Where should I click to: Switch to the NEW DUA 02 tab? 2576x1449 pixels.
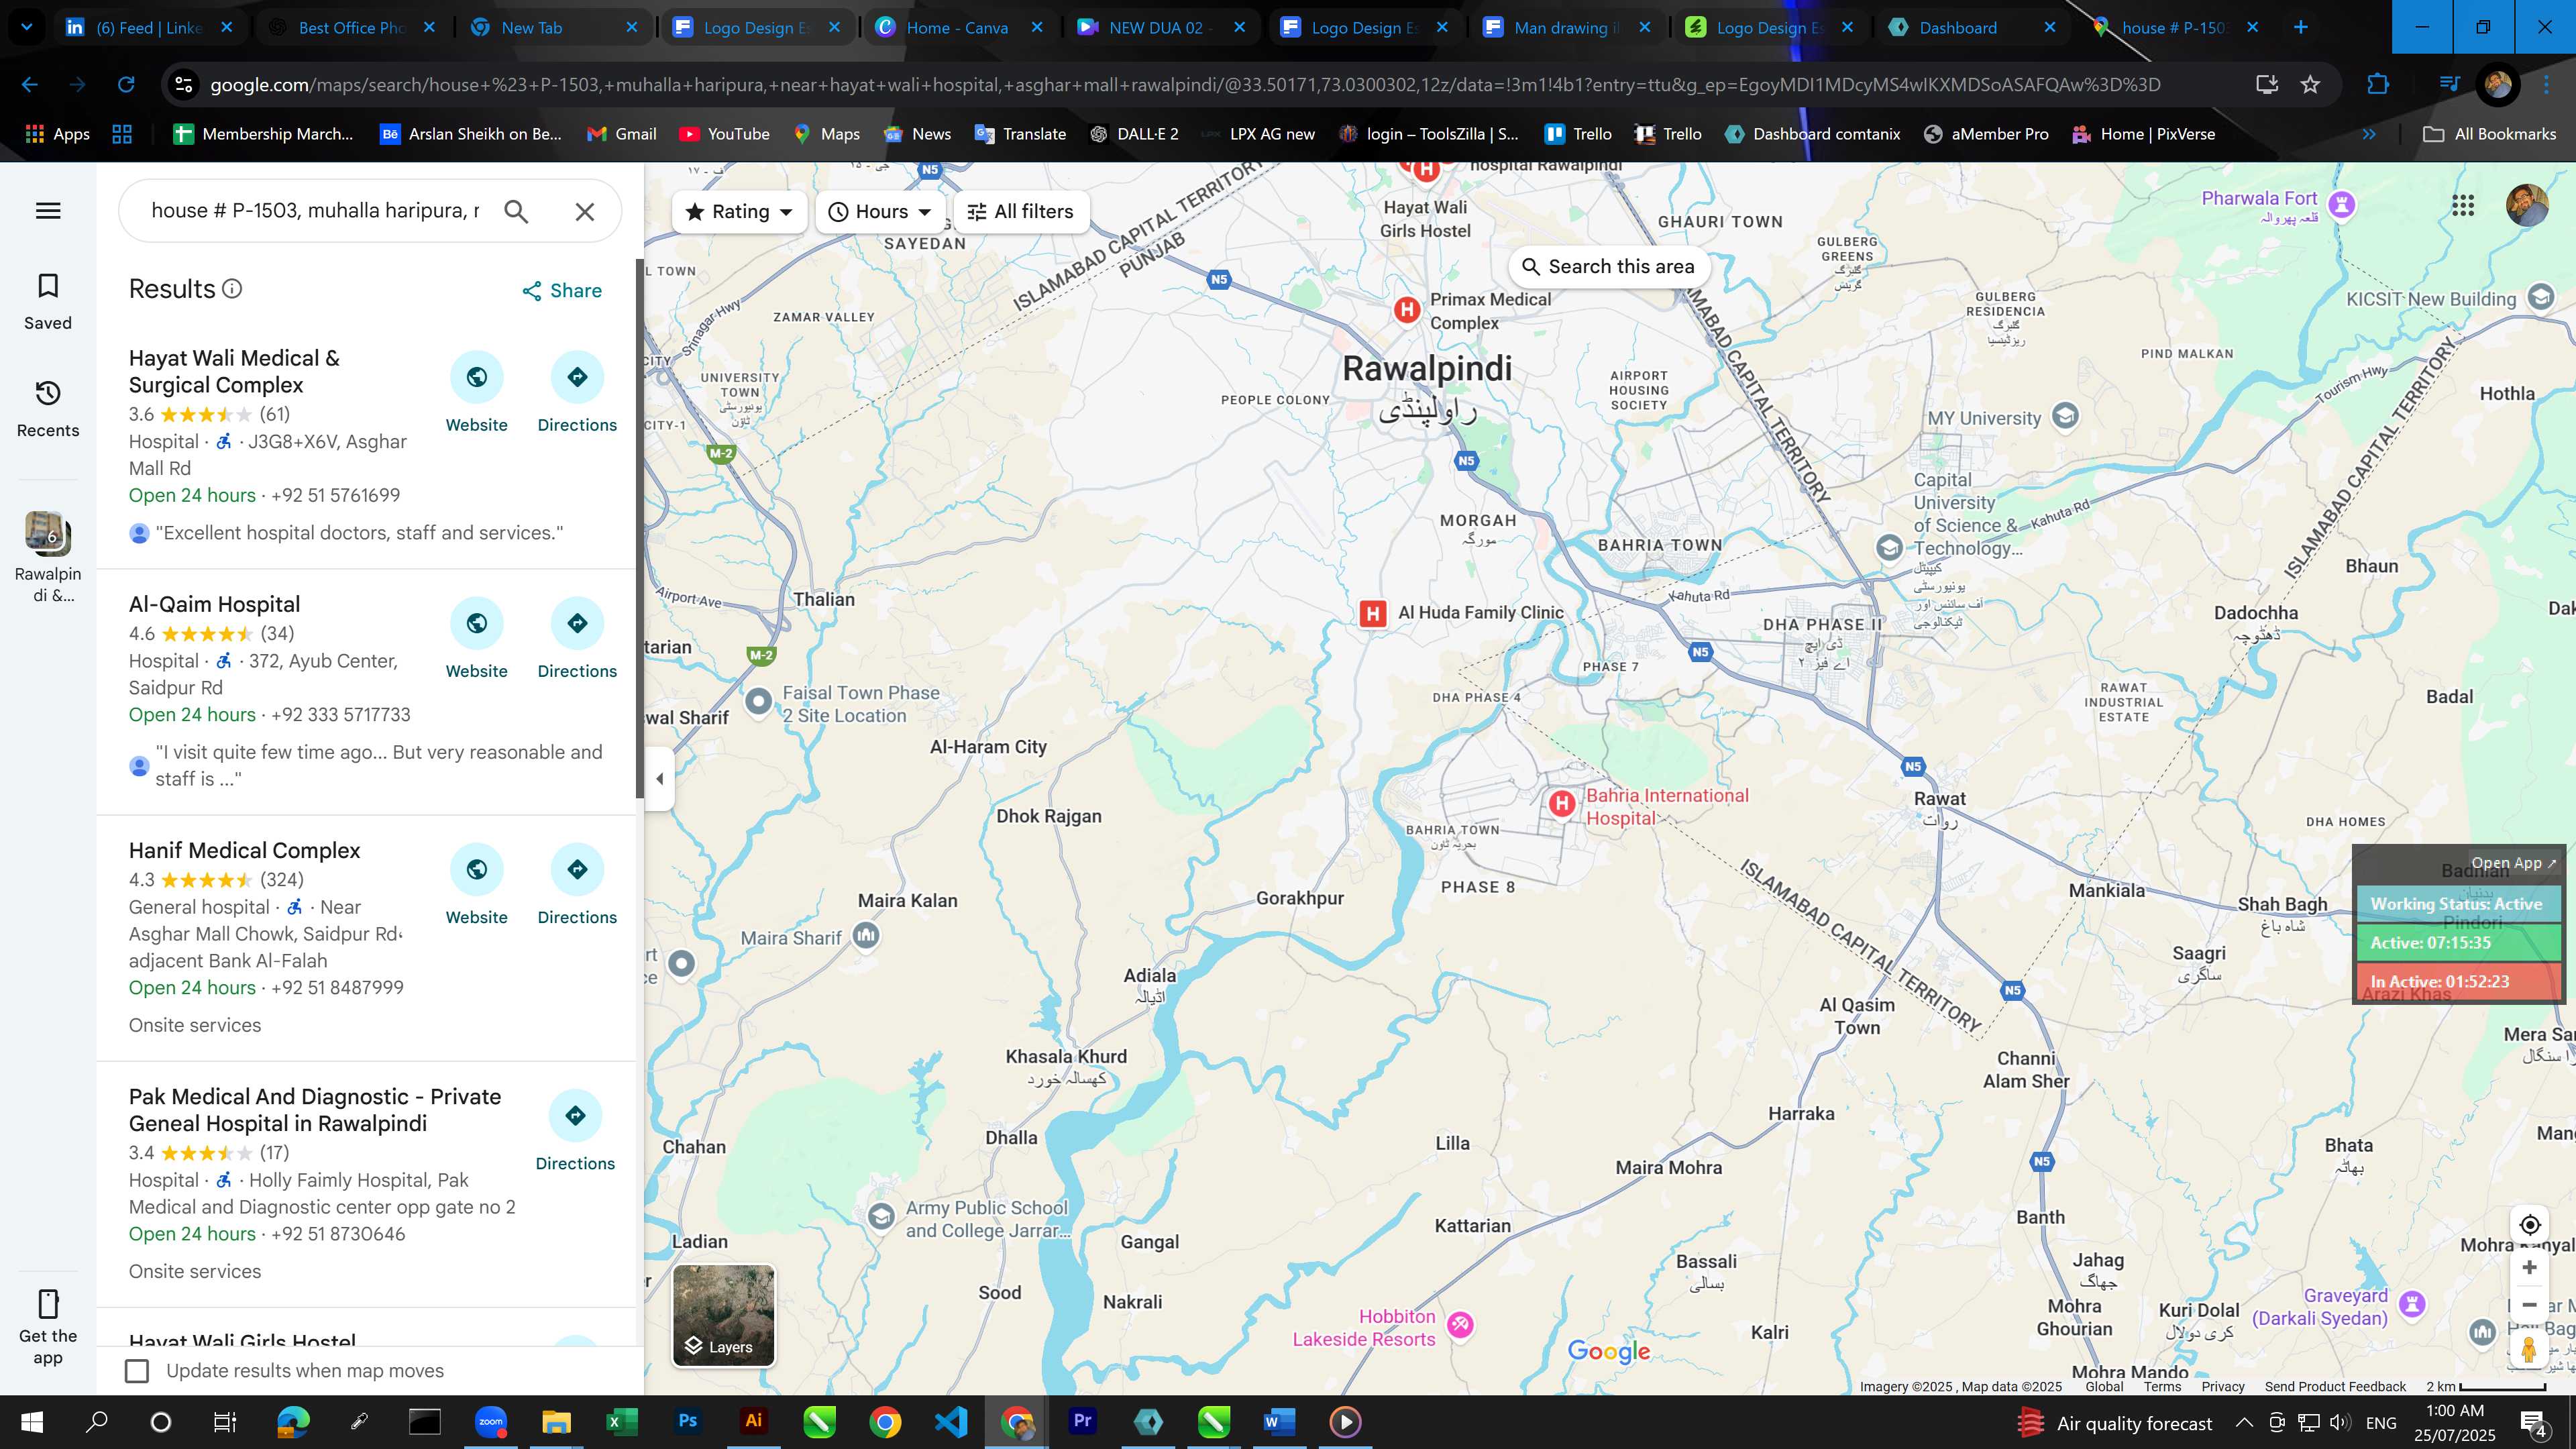pos(1160,28)
